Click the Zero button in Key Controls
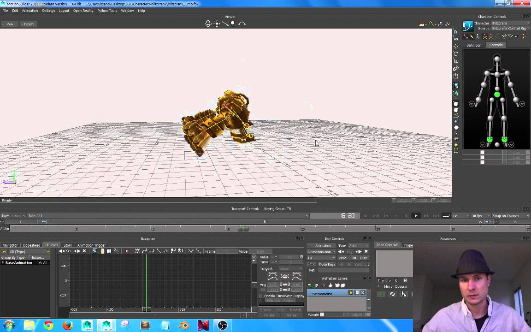The width and height of the screenshot is (531, 332). [x=342, y=258]
